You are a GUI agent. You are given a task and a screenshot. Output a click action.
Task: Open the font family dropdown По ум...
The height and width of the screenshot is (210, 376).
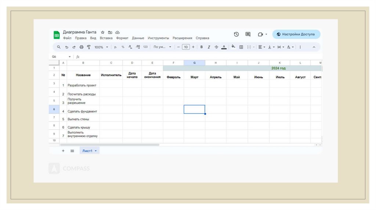click(x=162, y=47)
